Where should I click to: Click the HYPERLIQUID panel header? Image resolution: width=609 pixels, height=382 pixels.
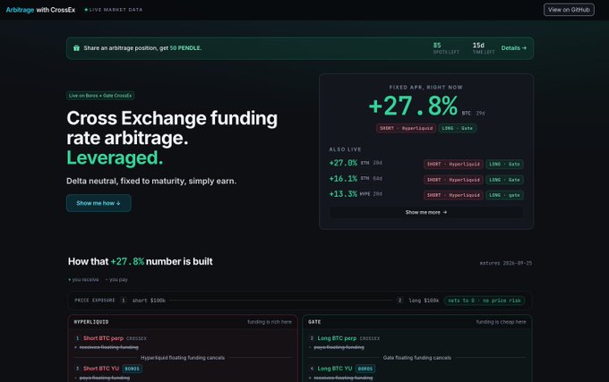point(183,322)
